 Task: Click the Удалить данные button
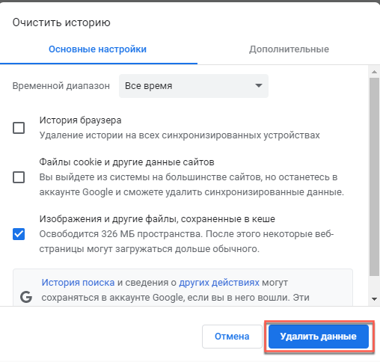pyautogui.click(x=319, y=337)
